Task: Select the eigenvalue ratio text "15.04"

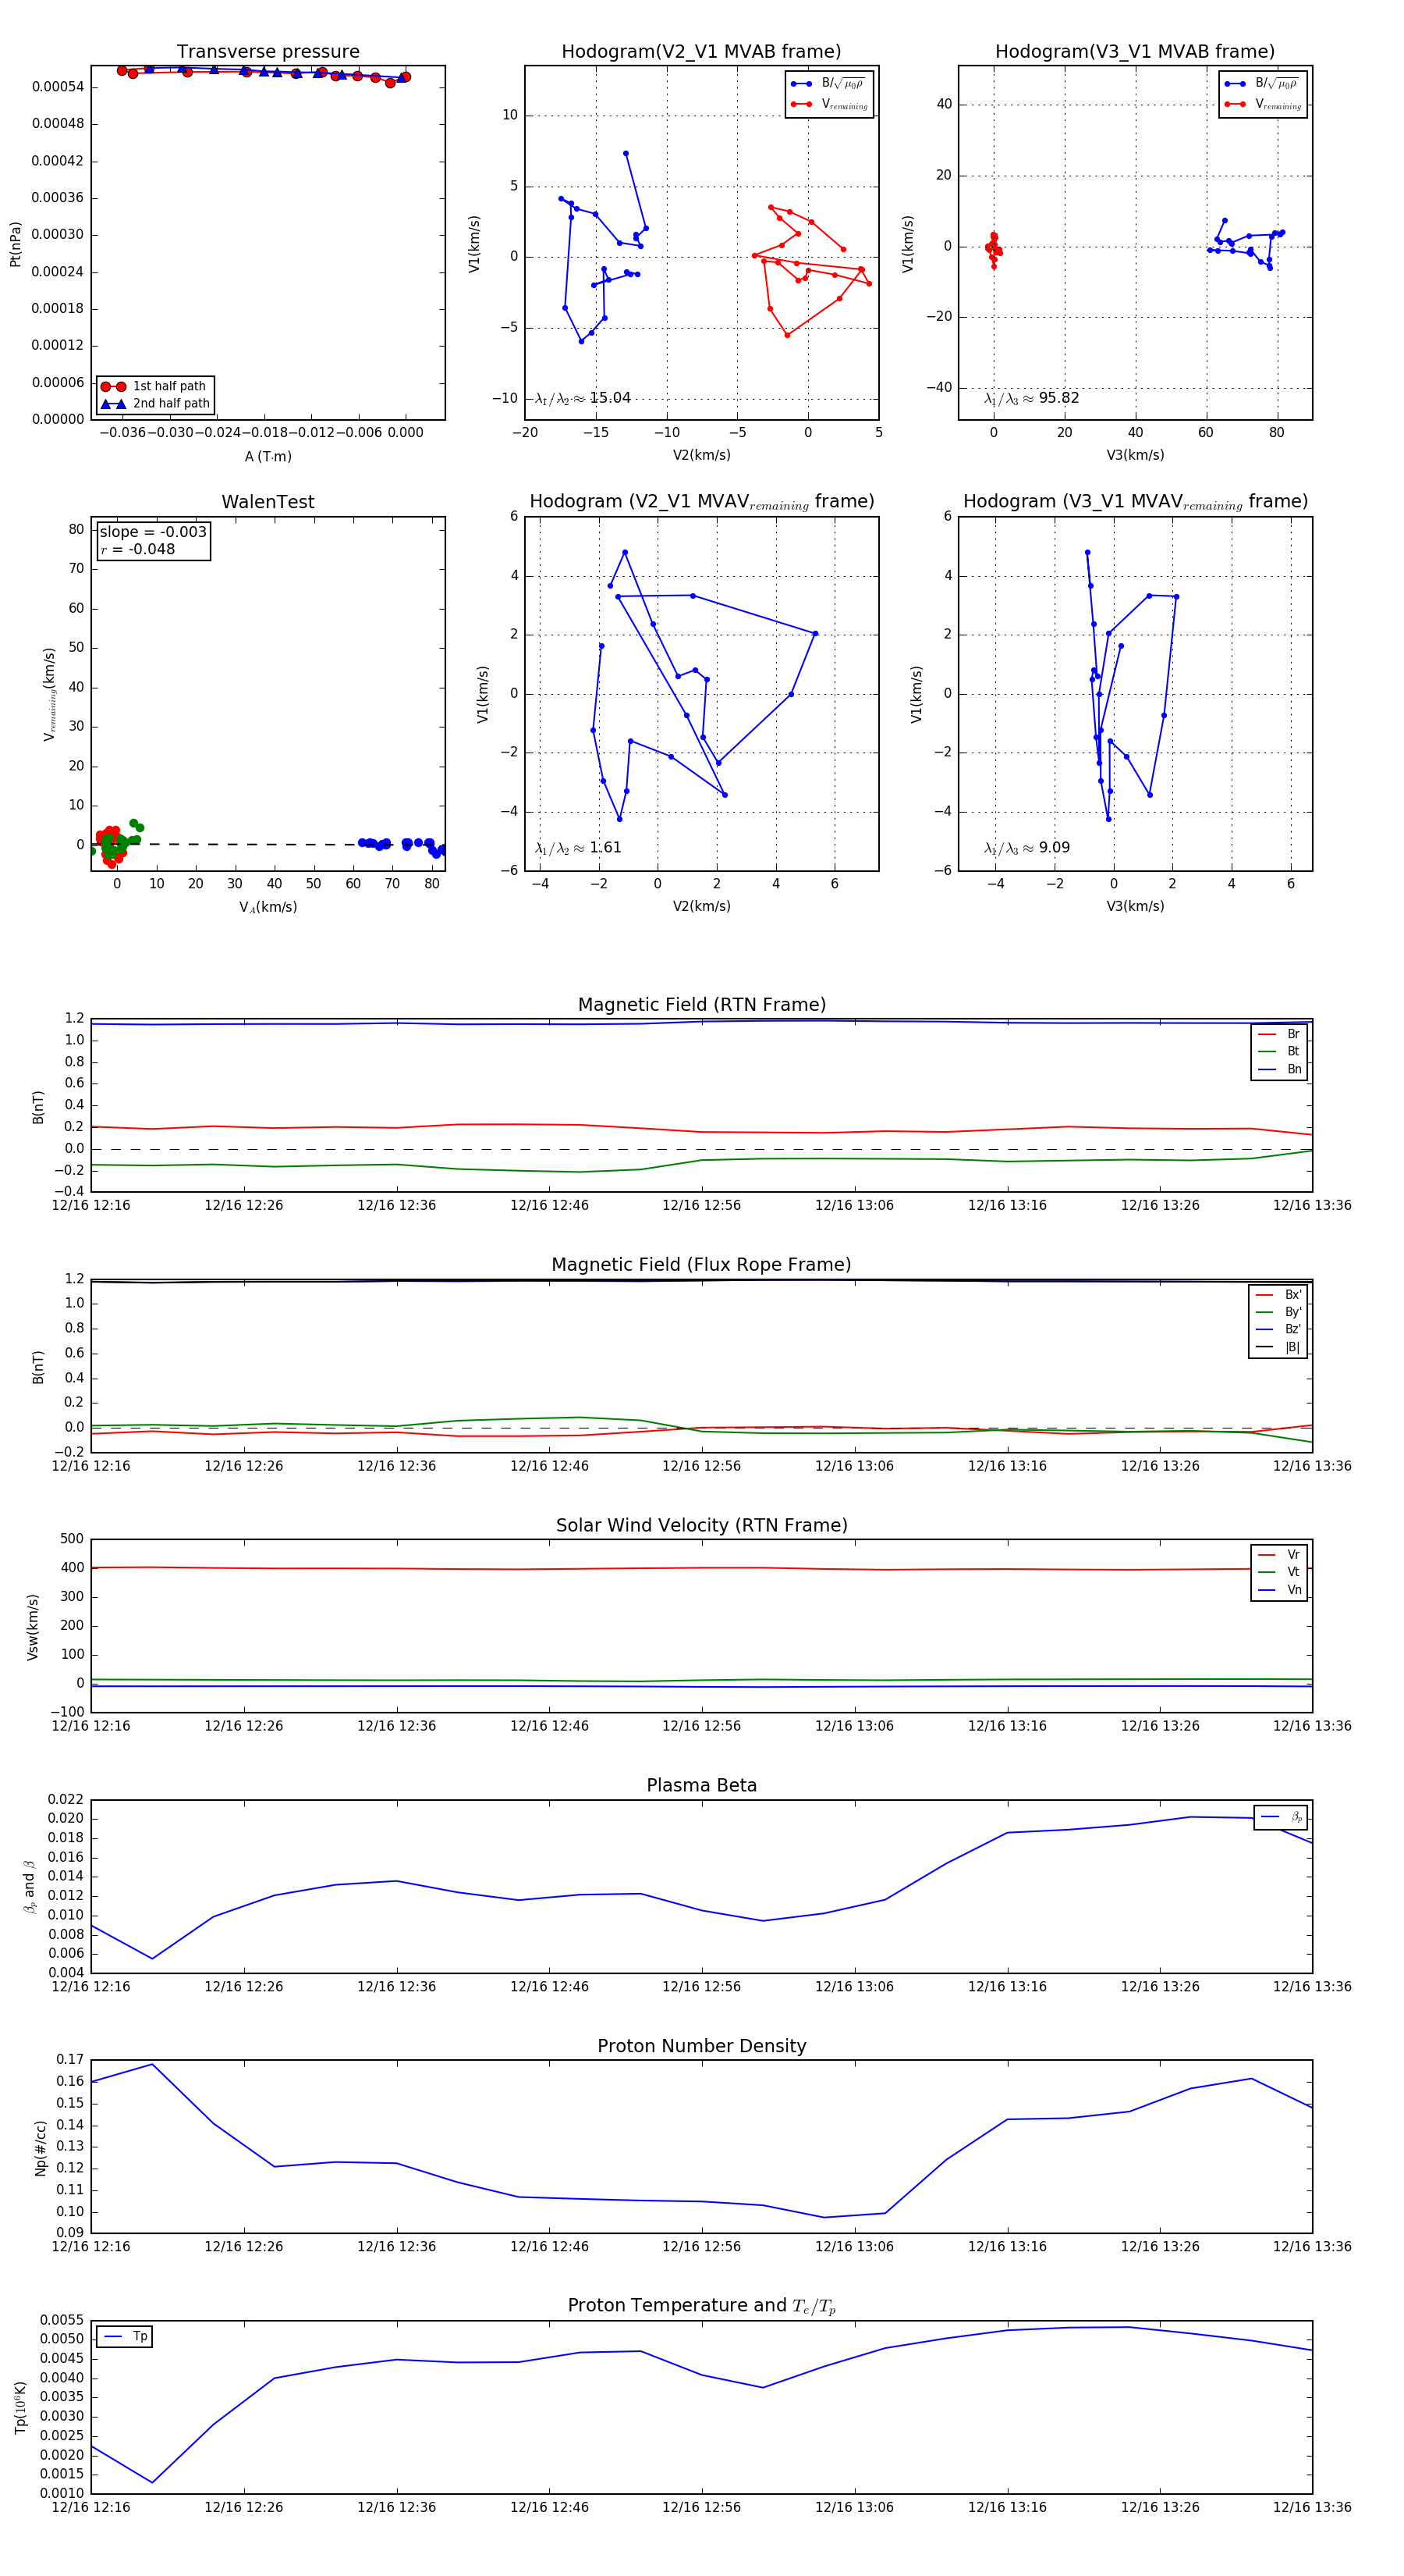Action: pos(609,398)
